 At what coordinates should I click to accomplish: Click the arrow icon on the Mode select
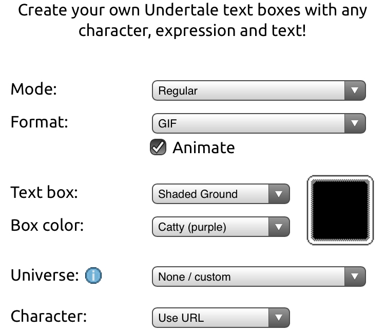[x=354, y=91]
